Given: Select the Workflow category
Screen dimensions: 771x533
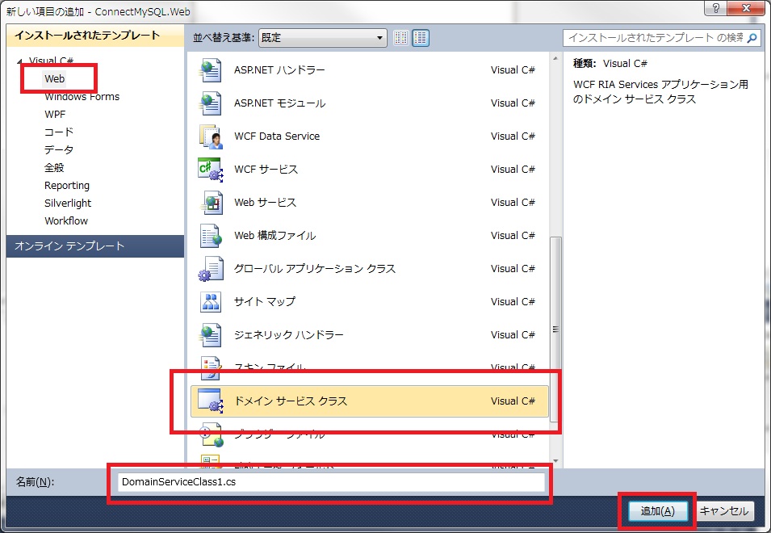Looking at the screenshot, I should tap(66, 220).
